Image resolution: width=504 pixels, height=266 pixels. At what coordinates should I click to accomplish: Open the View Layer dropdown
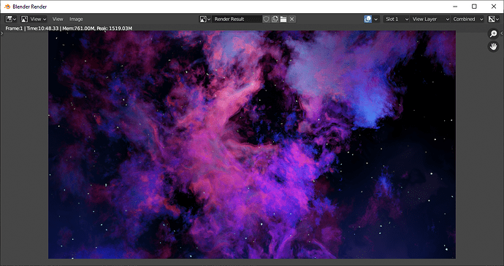pyautogui.click(x=430, y=19)
